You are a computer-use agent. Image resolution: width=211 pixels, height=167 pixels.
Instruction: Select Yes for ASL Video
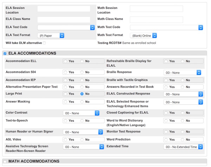[x=65, y=140]
